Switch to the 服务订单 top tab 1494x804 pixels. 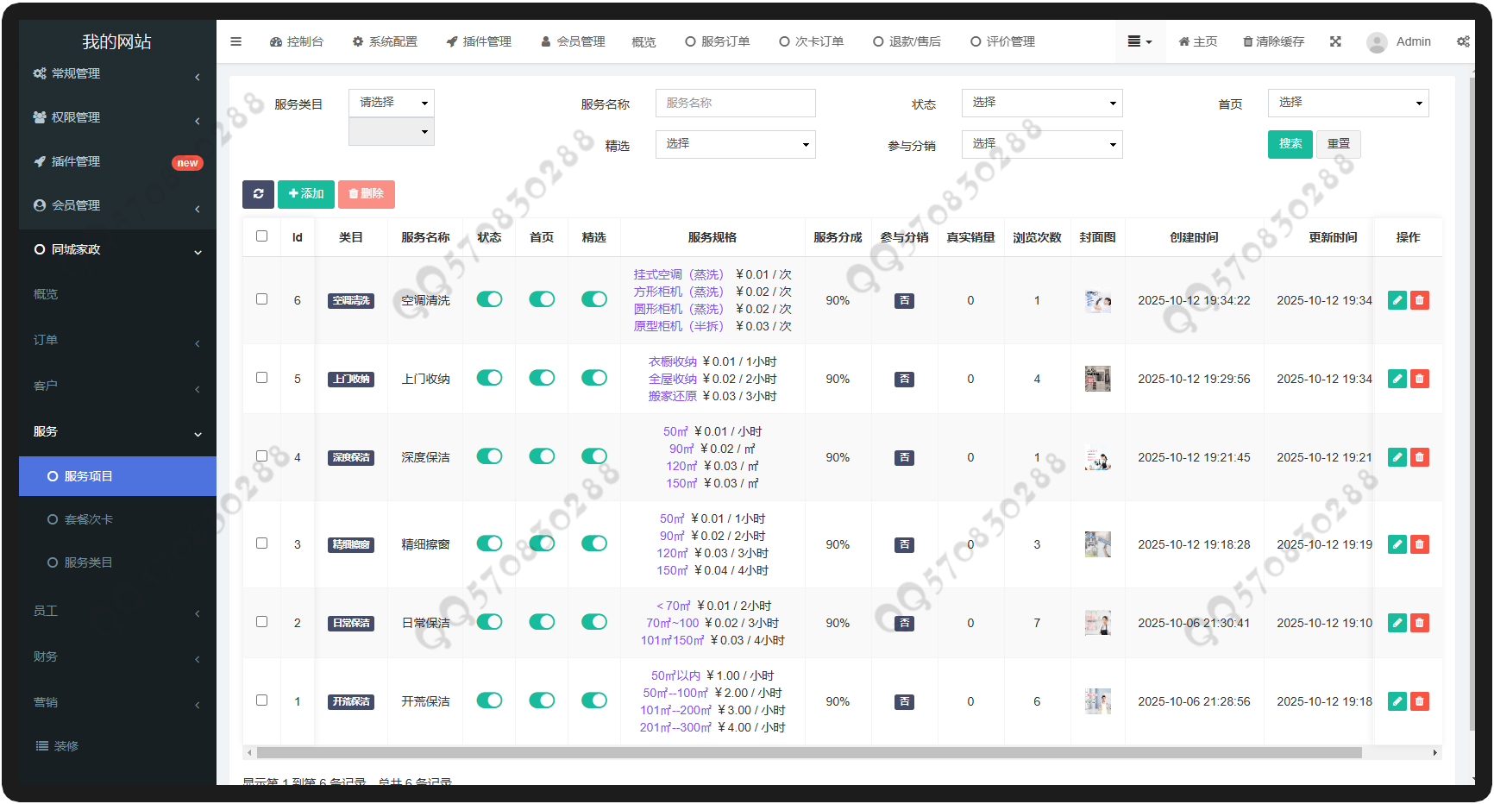click(x=717, y=41)
